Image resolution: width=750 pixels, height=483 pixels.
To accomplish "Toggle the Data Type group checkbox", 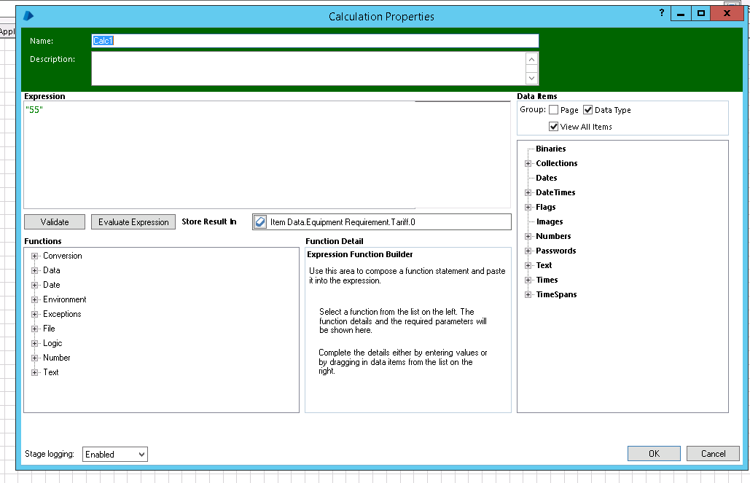I will coord(588,110).
